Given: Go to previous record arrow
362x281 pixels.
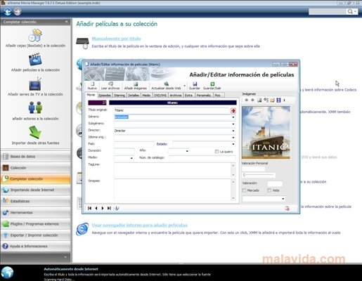Looking at the screenshot, I should [96, 208].
